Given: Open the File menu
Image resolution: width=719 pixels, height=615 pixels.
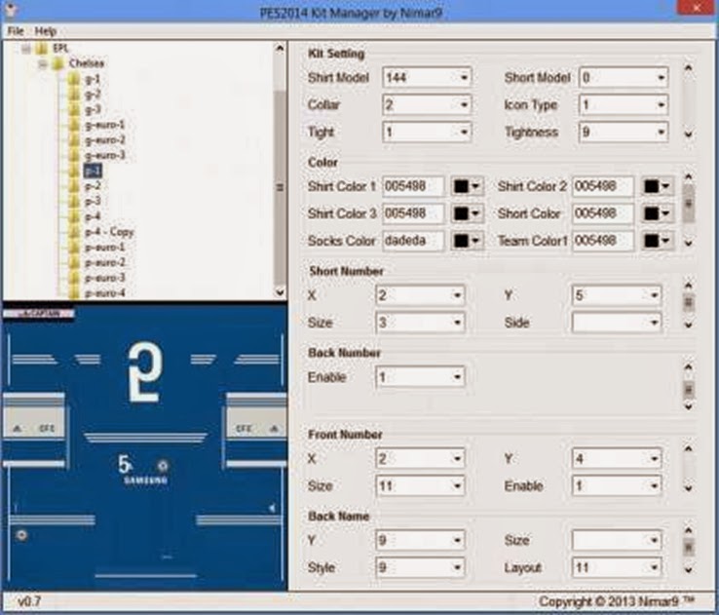Looking at the screenshot, I should pyautogui.click(x=16, y=31).
